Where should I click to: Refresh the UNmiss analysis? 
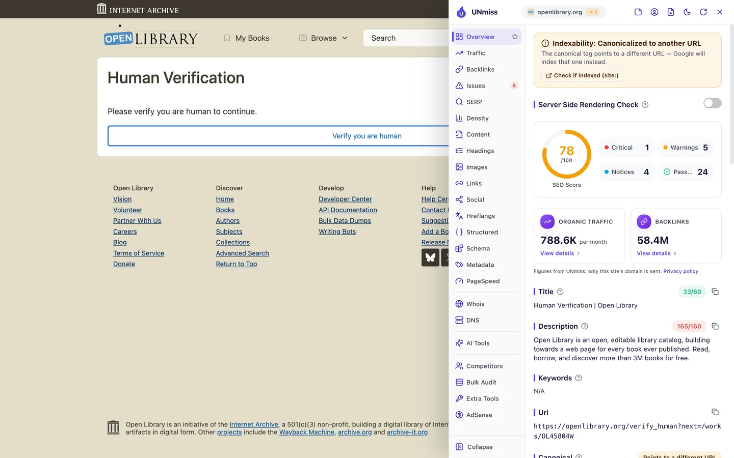[703, 12]
